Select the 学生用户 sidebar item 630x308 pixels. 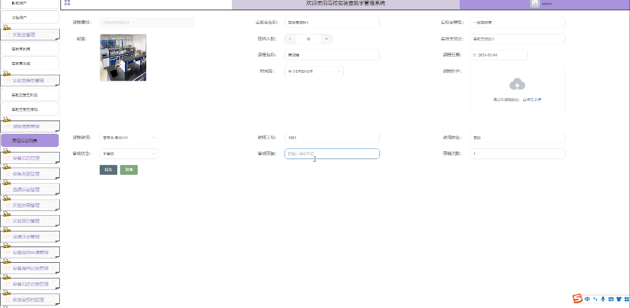tap(30, 17)
